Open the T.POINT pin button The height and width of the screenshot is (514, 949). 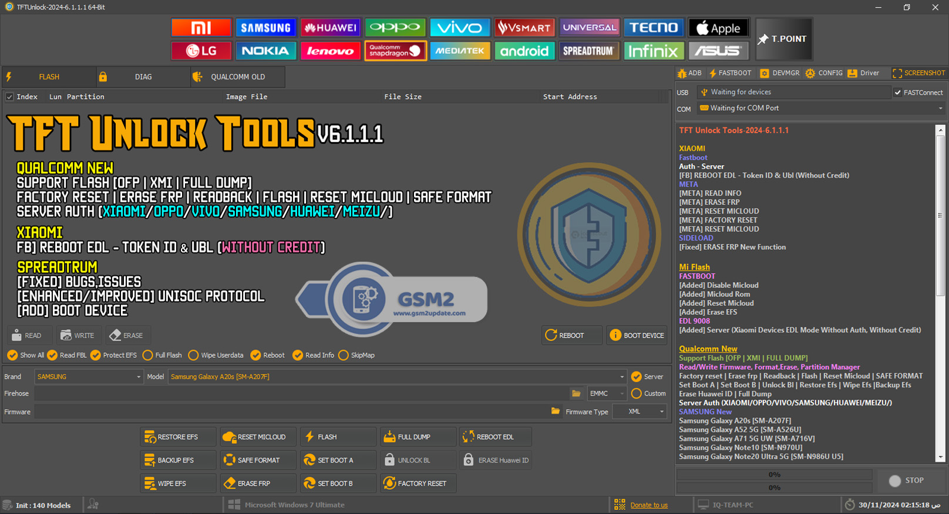tap(784, 39)
